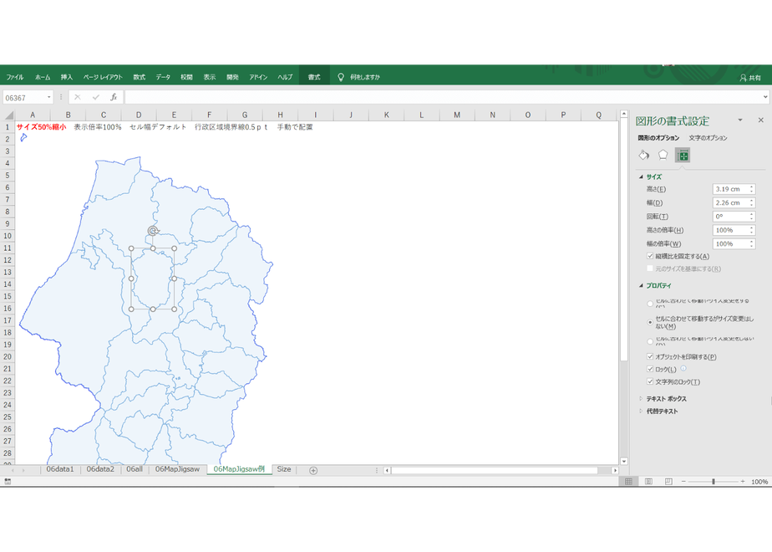Open Fill & Line options paint bucket icon
The width and height of the screenshot is (772, 552).
click(x=644, y=156)
